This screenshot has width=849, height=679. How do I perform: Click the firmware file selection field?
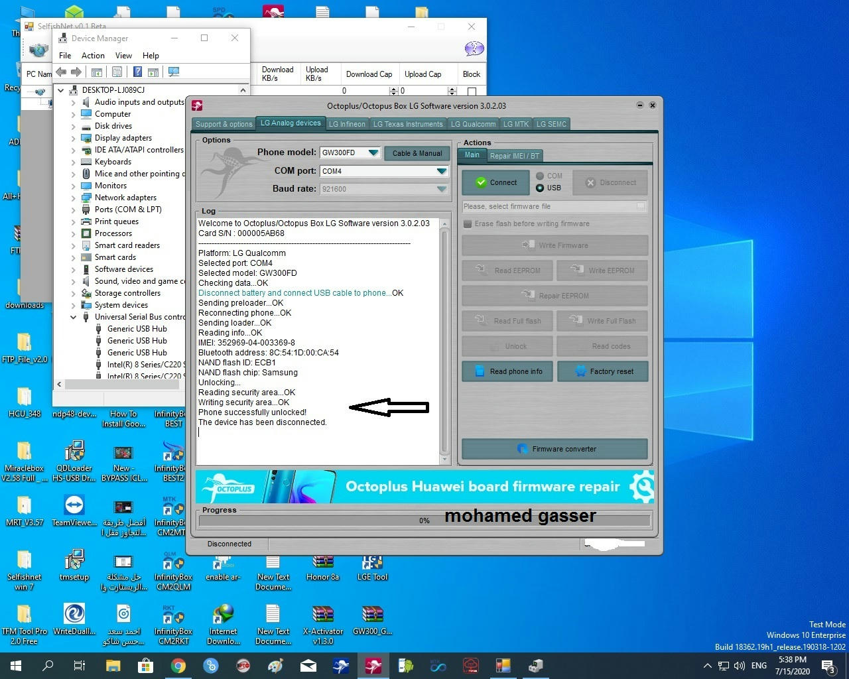coord(555,206)
